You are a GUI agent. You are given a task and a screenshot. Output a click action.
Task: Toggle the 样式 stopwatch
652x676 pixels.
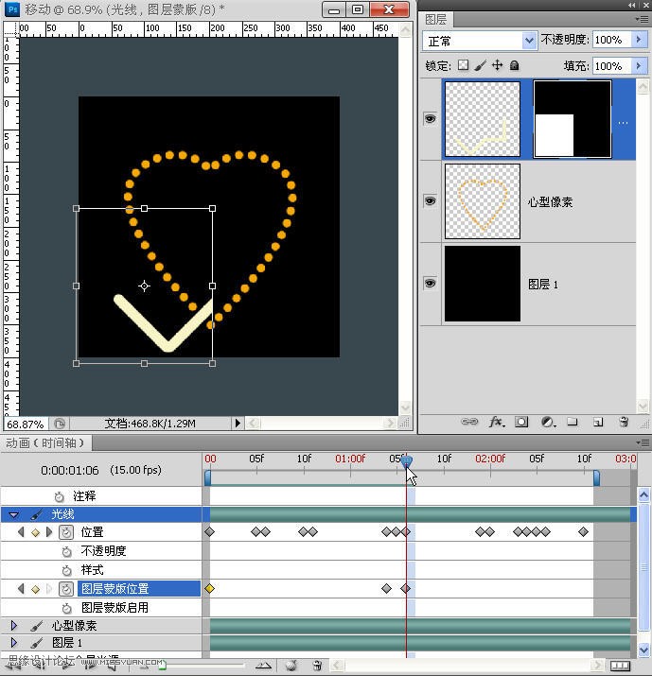(66, 570)
